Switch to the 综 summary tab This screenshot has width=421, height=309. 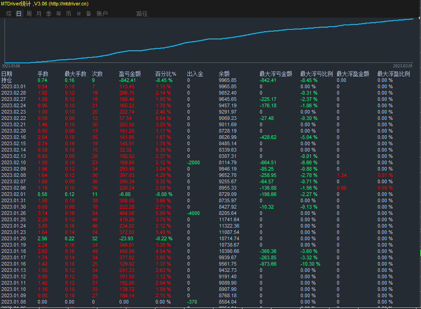[9, 14]
